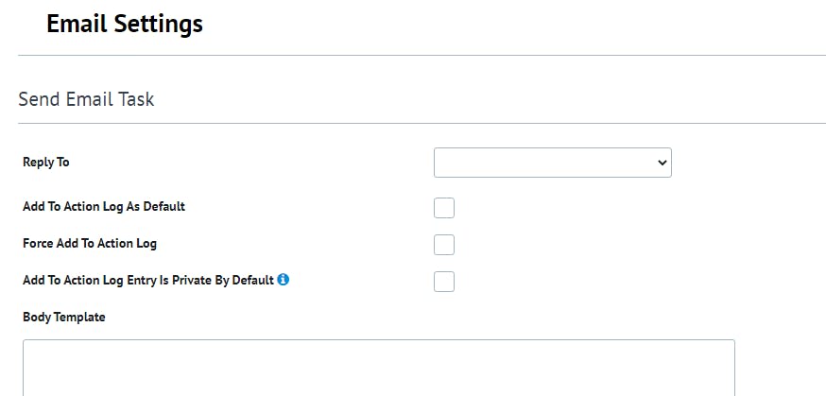The width and height of the screenshot is (826, 396).
Task: Click the Reply To field label
Action: point(46,162)
